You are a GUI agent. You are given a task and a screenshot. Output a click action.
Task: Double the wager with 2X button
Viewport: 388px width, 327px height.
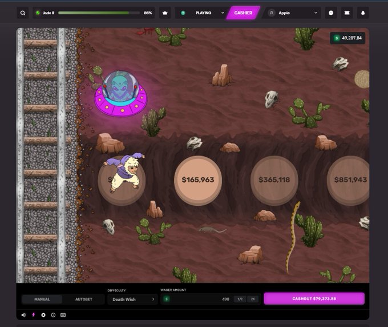[253, 299]
